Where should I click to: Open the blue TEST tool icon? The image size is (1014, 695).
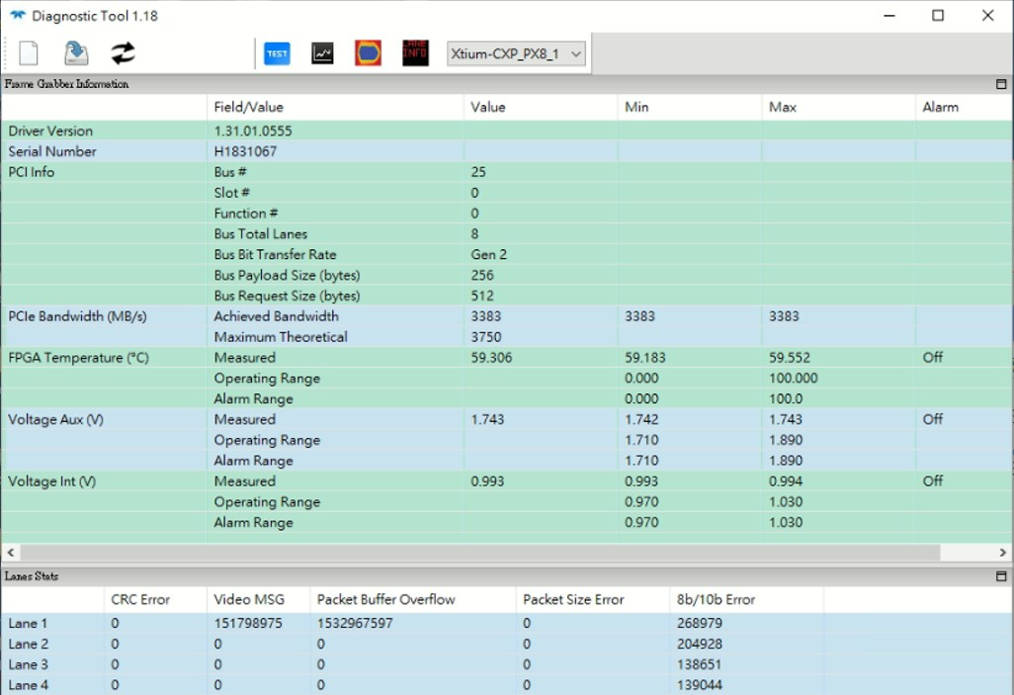[x=278, y=53]
